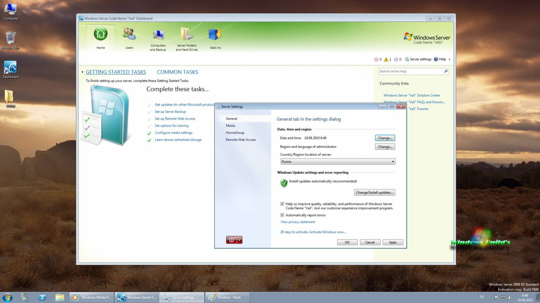
Task: Click the red shutdown power button
Action: [x=232, y=240]
